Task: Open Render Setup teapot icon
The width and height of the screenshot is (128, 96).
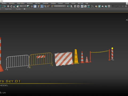Action: pyautogui.click(x=96, y=6)
